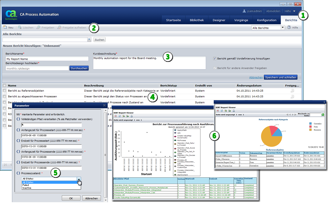Screen dimensions: 332x206
Task: Switch to the Bibliothek tab
Action: 197,20
